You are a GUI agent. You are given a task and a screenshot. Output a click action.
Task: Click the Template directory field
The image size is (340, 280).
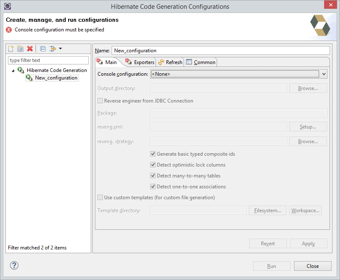[x=198, y=211]
